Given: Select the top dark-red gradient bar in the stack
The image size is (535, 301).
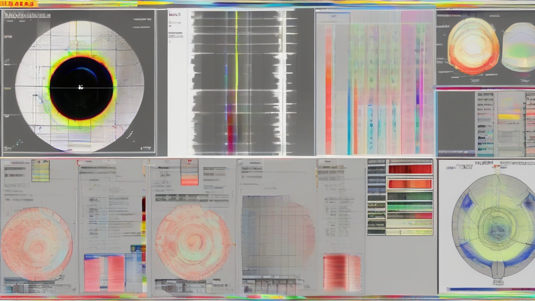Looking at the screenshot, I should pos(410,169).
